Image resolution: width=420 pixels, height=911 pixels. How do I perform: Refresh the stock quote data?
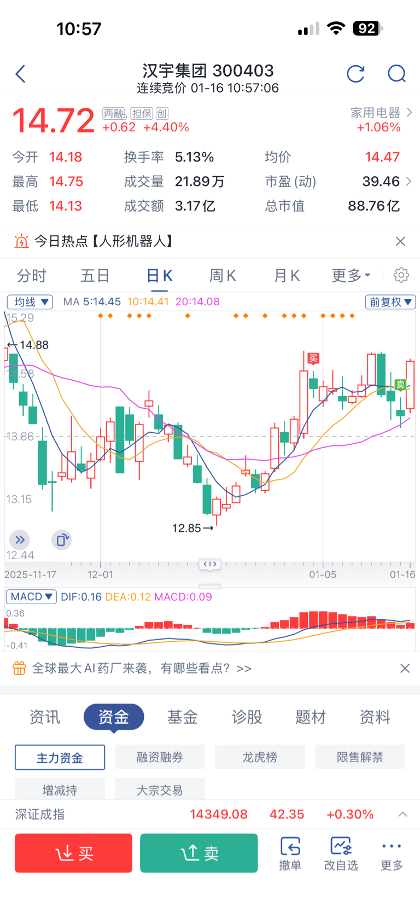pyautogui.click(x=355, y=74)
